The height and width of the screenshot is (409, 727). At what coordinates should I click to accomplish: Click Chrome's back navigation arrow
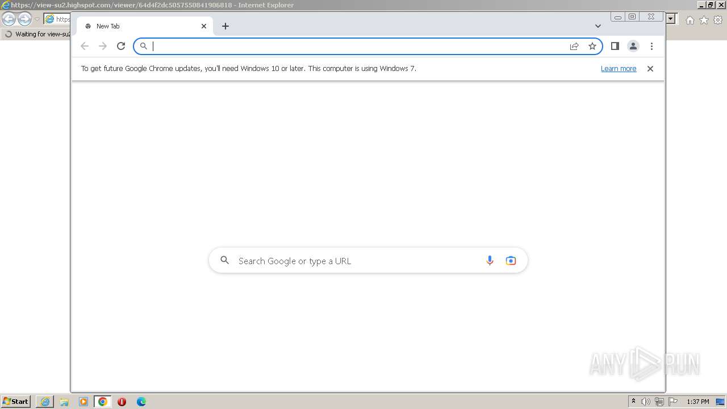point(85,46)
